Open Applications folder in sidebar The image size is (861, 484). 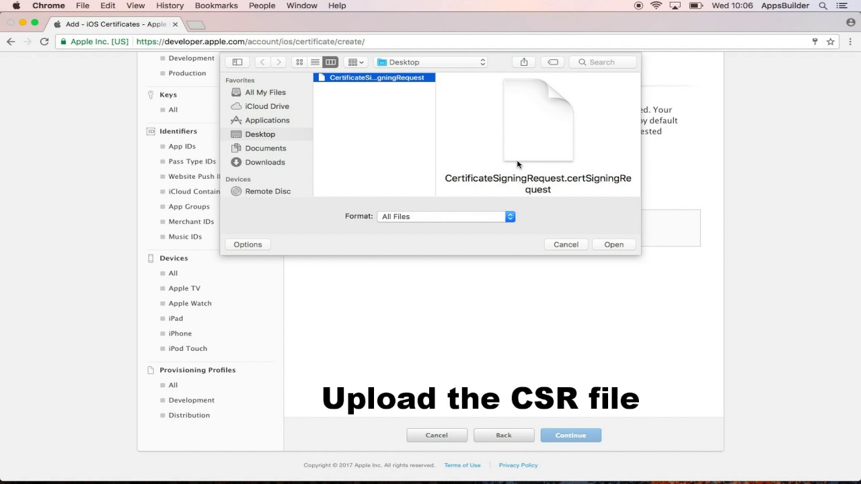coord(267,120)
